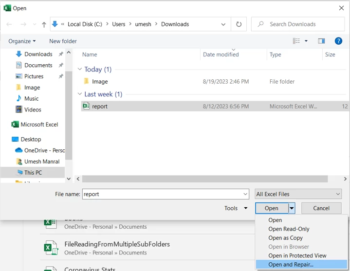Image resolution: width=350 pixels, height=271 pixels.
Task: Change view using the view layout icon
Action: [296, 41]
